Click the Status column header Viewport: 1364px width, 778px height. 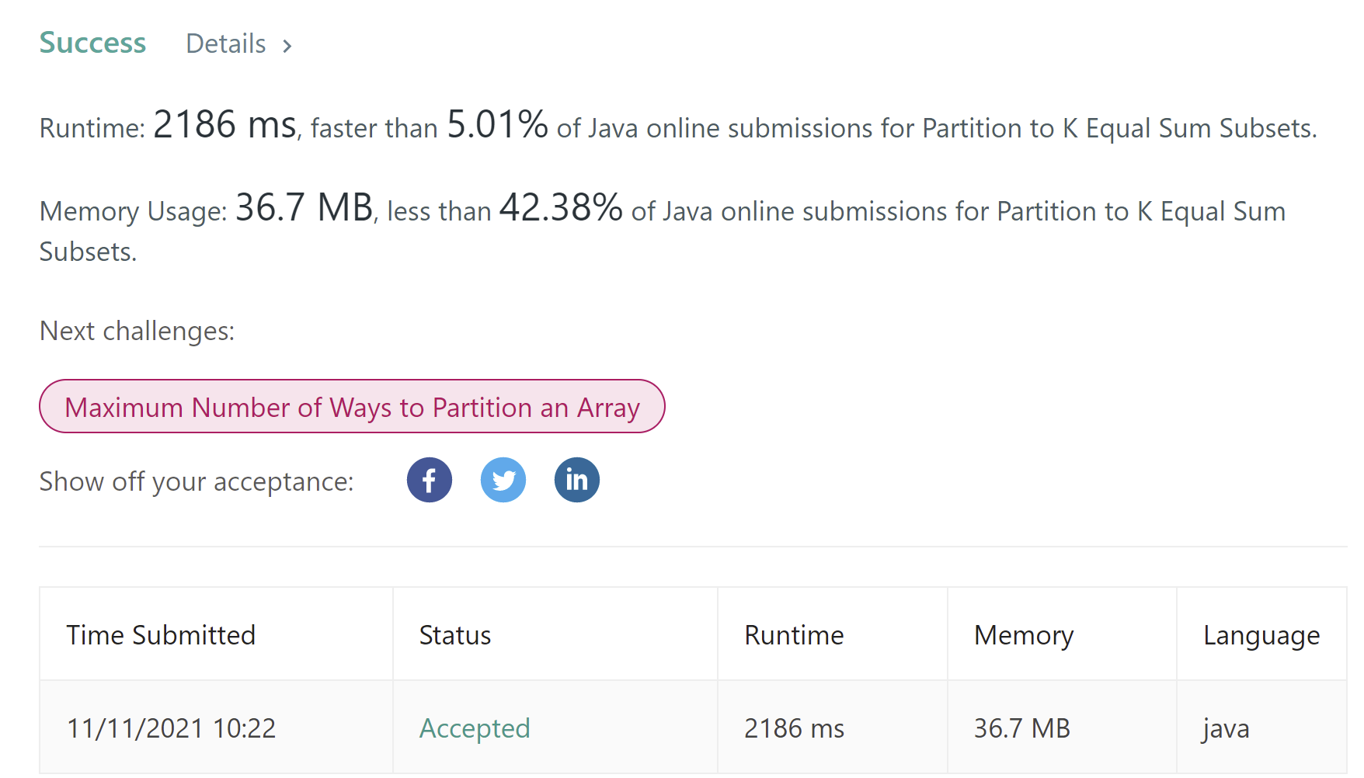455,635
